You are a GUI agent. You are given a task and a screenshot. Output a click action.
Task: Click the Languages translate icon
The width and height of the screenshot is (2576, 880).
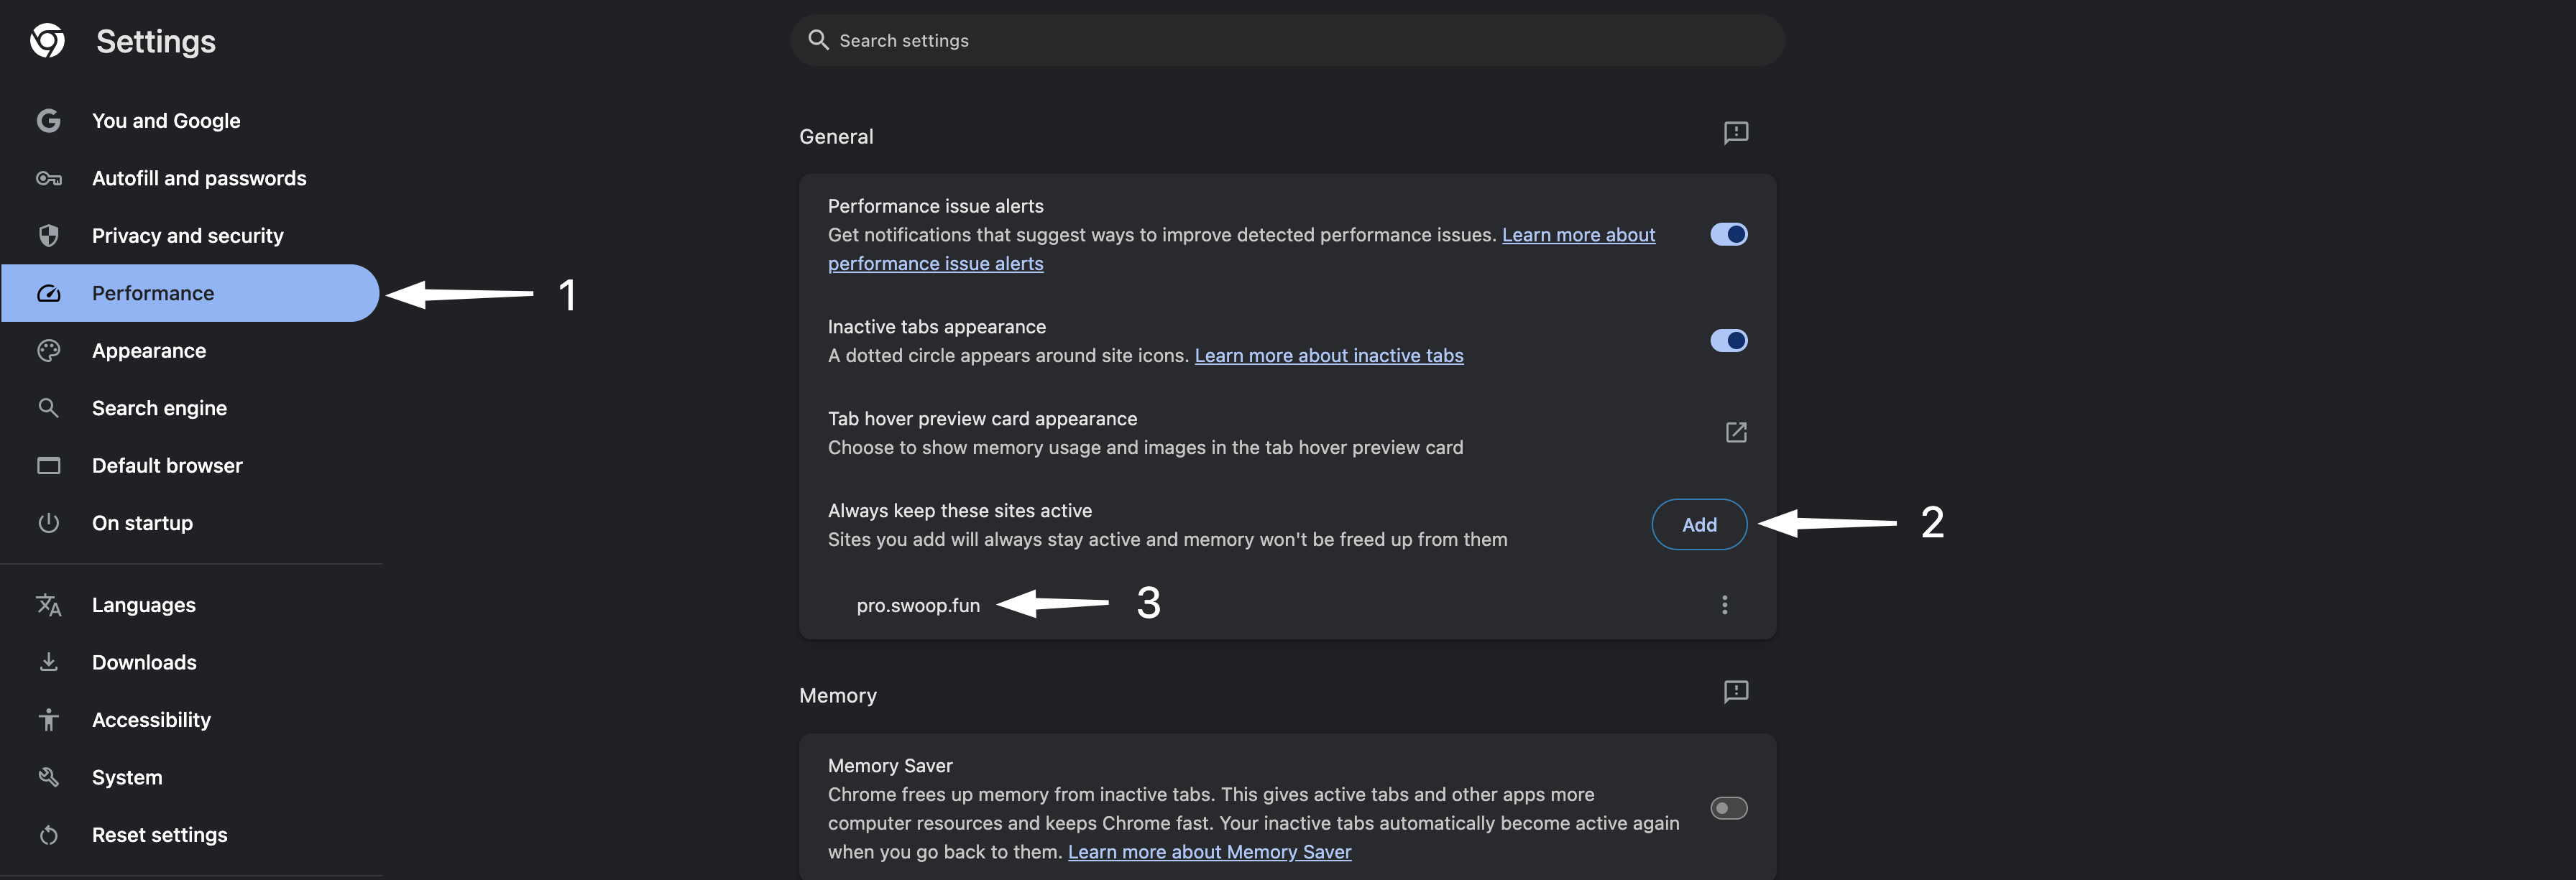[48, 605]
